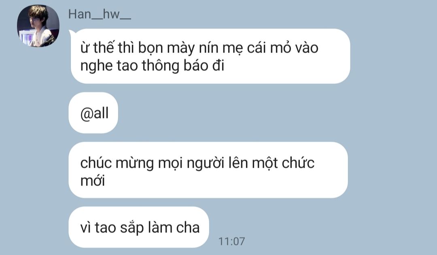Click the word "làm" in the last message

click(160, 227)
